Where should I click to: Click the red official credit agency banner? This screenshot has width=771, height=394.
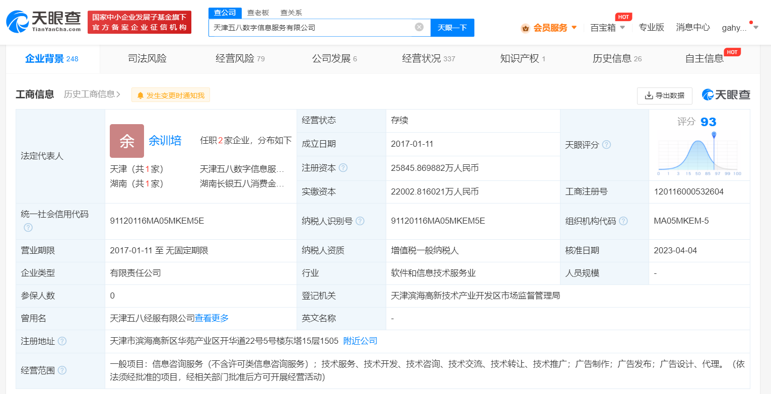point(139,23)
